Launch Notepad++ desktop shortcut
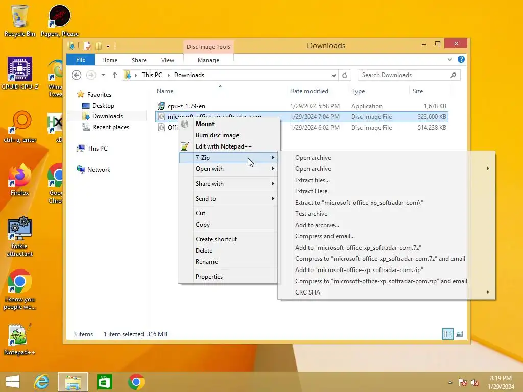 pyautogui.click(x=20, y=339)
